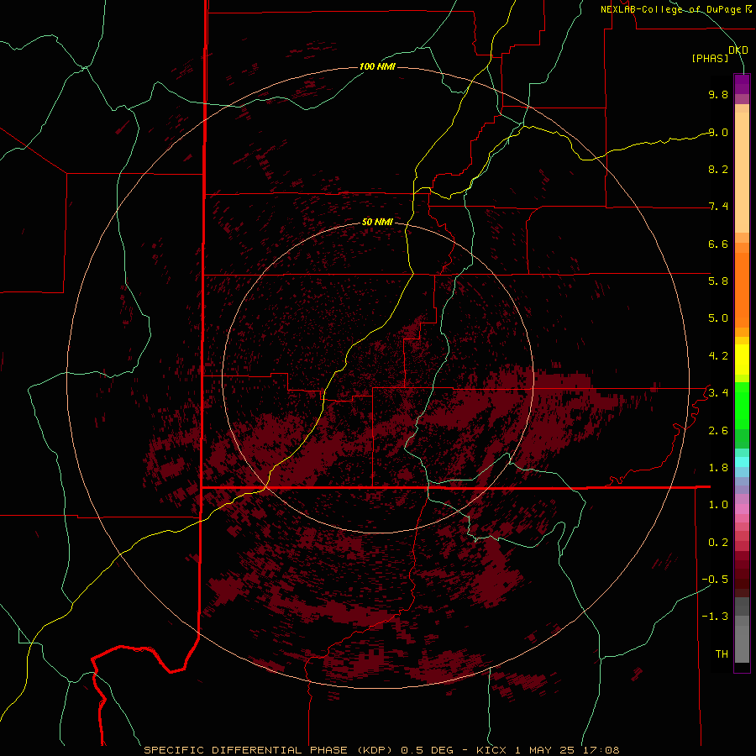The width and height of the screenshot is (756, 756).
Task: Click the NEXLAB-College of DuPage label
Action: [670, 9]
